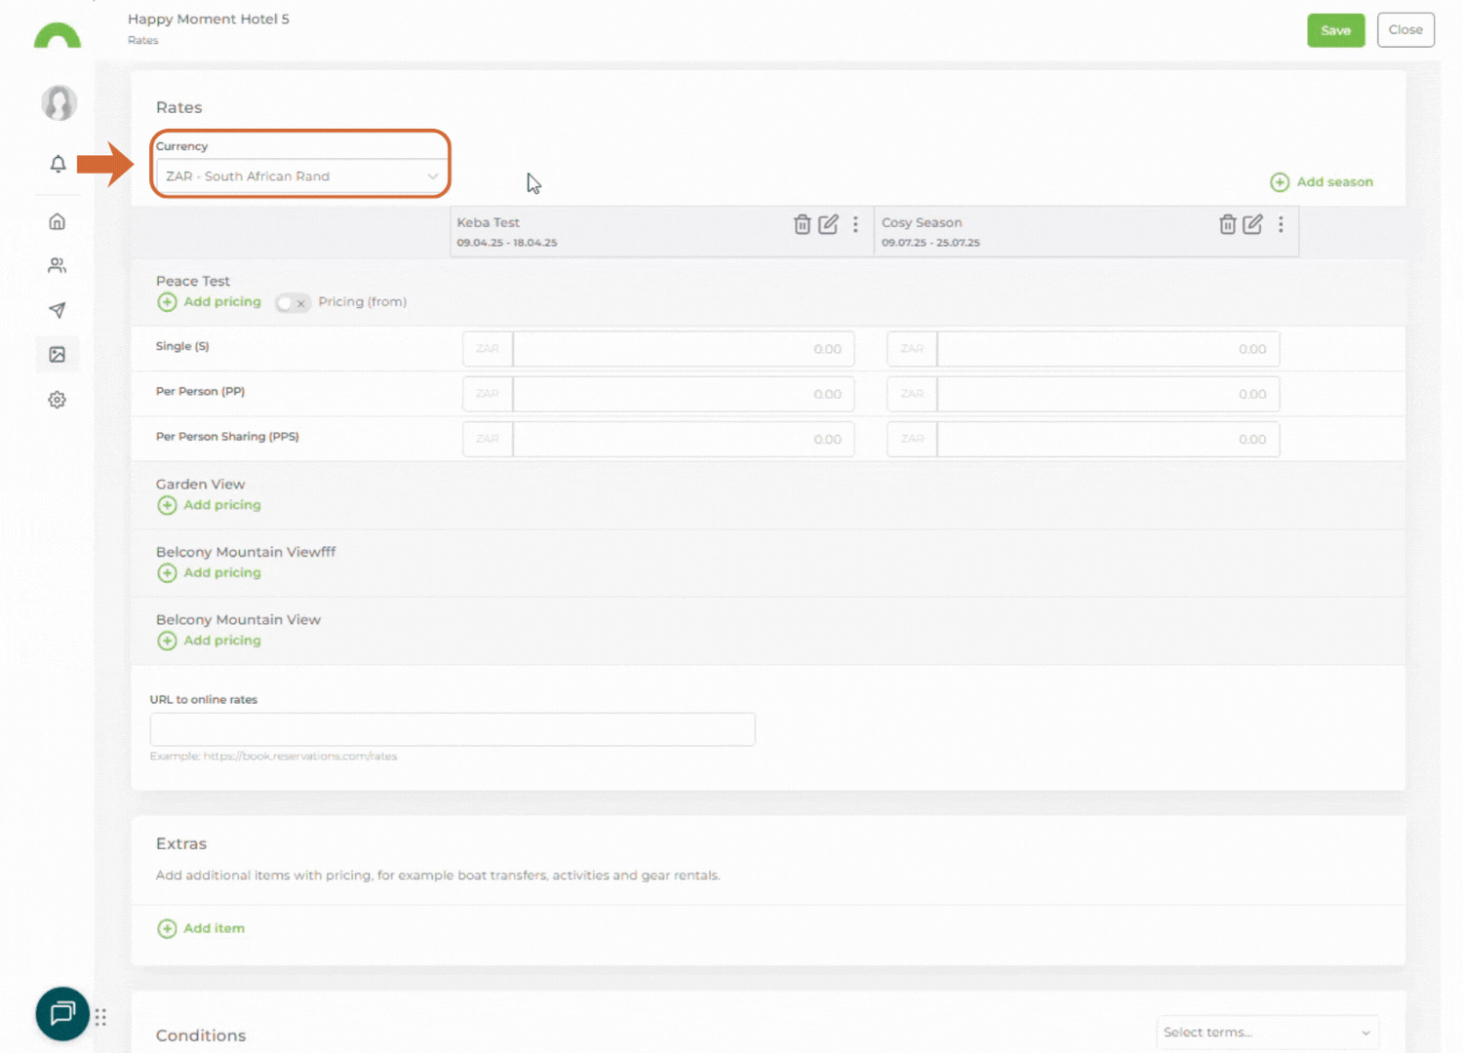This screenshot has width=1463, height=1053.
Task: Click Add season link
Action: coord(1322,182)
